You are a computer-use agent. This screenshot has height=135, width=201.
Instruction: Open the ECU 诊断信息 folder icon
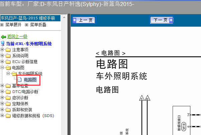pyautogui.click(x=8, y=62)
